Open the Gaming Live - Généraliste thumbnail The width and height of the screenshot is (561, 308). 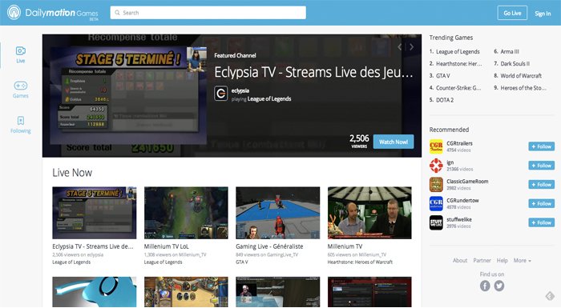click(277, 213)
